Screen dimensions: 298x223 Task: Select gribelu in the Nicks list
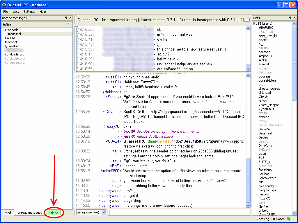(x=263, y=211)
